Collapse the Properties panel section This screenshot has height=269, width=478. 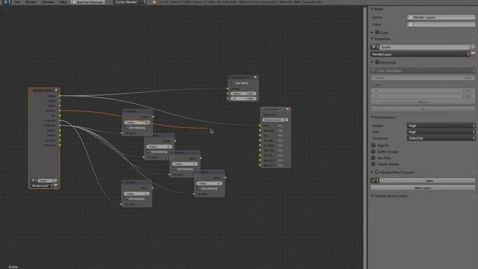click(372, 39)
